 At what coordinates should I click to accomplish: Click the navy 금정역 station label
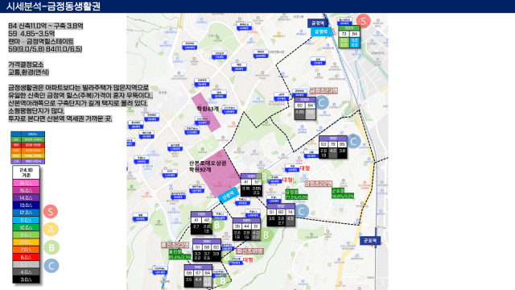(318, 23)
